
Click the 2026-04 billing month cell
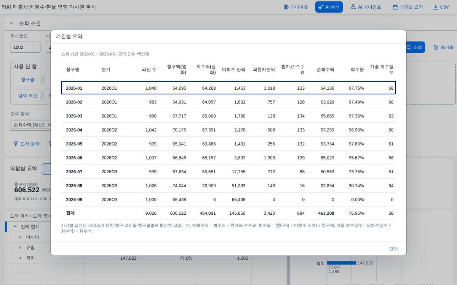click(x=74, y=130)
